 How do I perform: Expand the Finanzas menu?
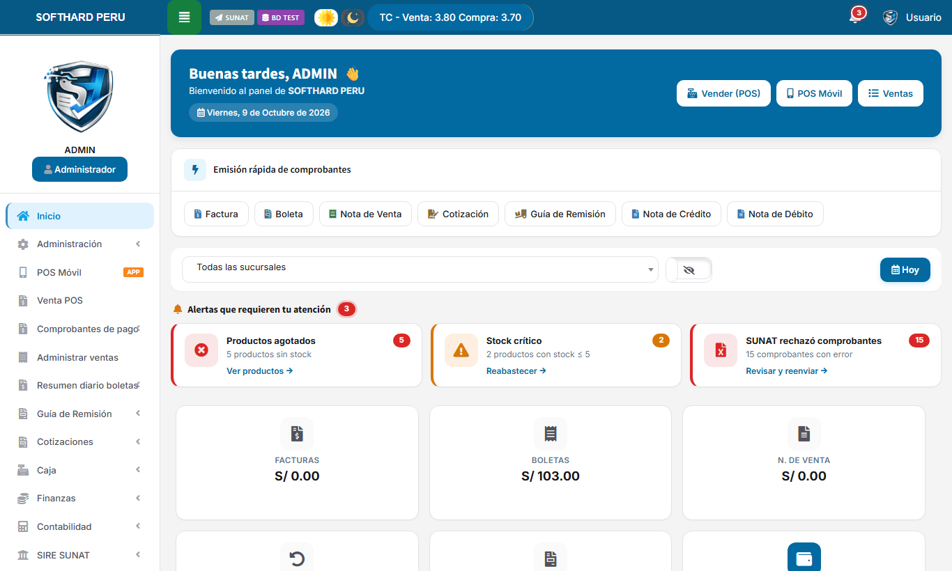tap(80, 499)
